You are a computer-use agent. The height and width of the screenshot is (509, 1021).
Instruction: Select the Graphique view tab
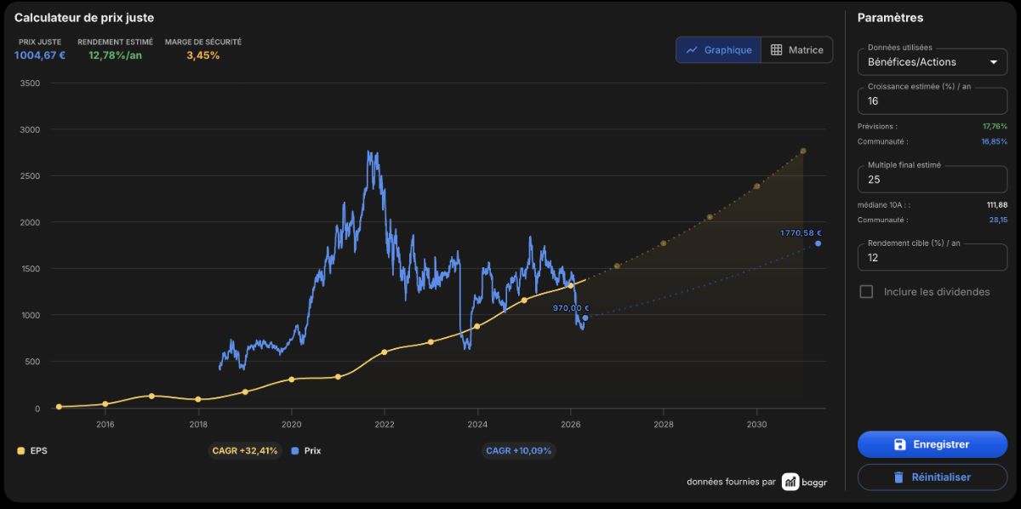[x=718, y=49]
